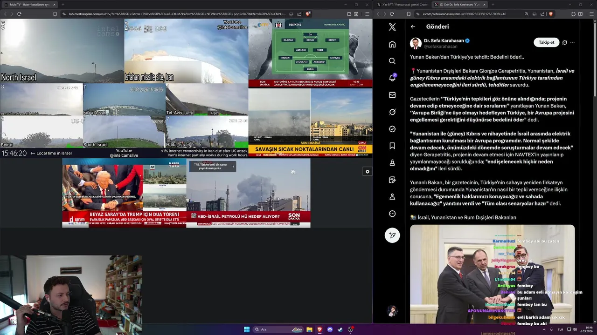The image size is (597, 335).
Task: Open Discord from taskbar
Action: click(x=330, y=329)
